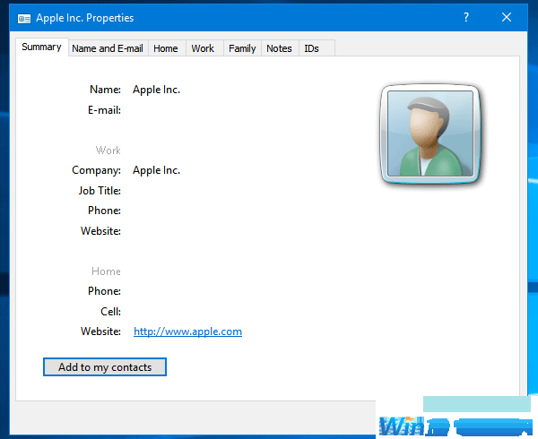Click the Name value Apple Inc.
The width and height of the screenshot is (538, 439).
point(156,90)
